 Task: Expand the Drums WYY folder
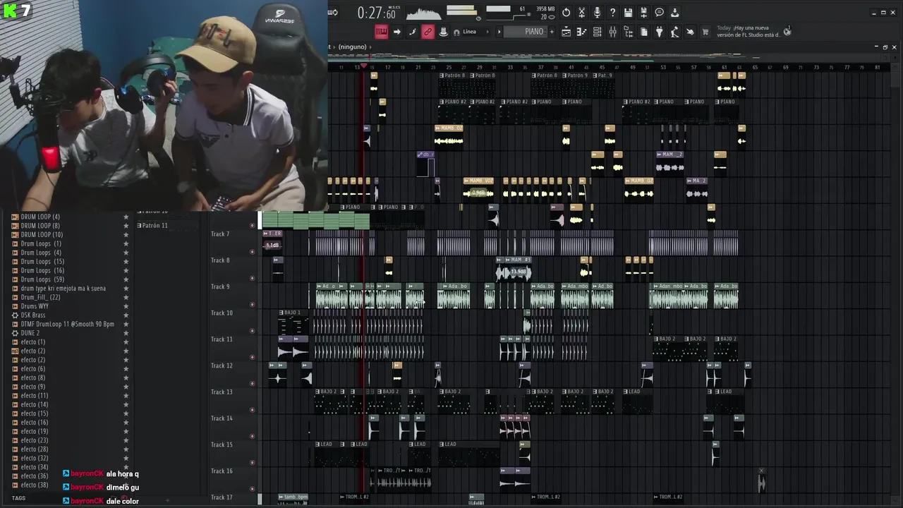click(35, 306)
